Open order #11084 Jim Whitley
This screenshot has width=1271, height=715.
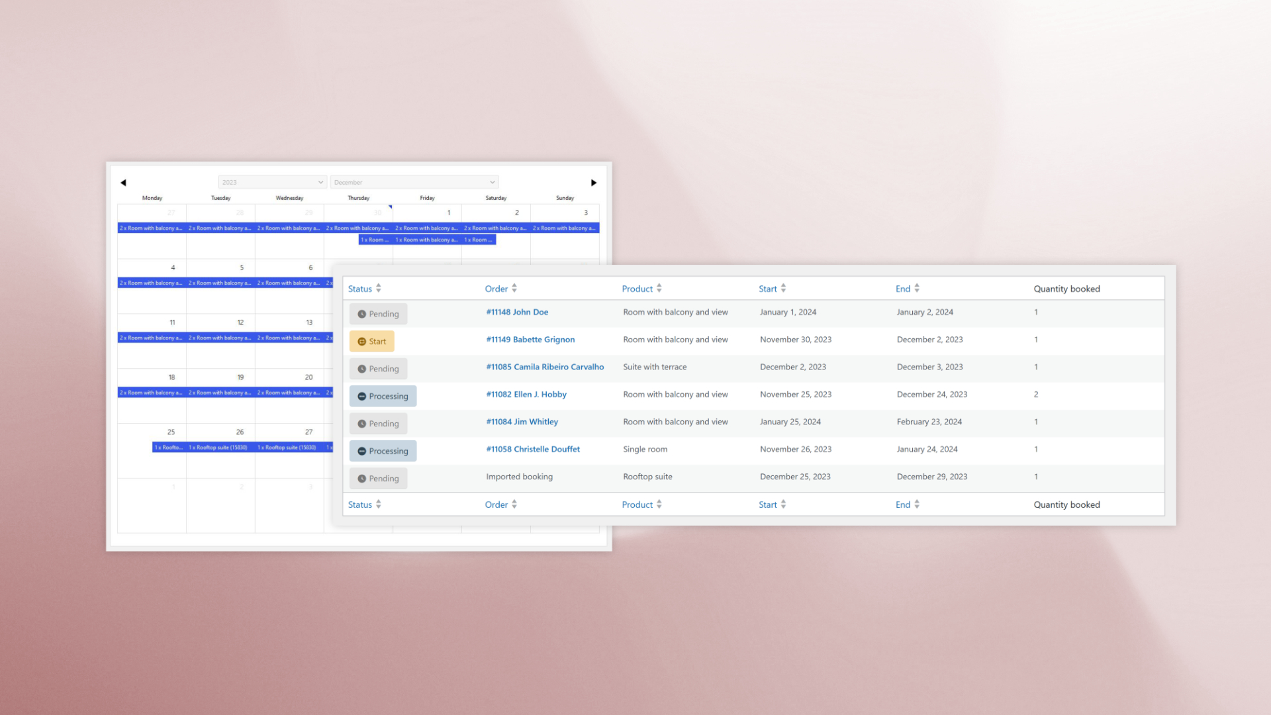[522, 422]
